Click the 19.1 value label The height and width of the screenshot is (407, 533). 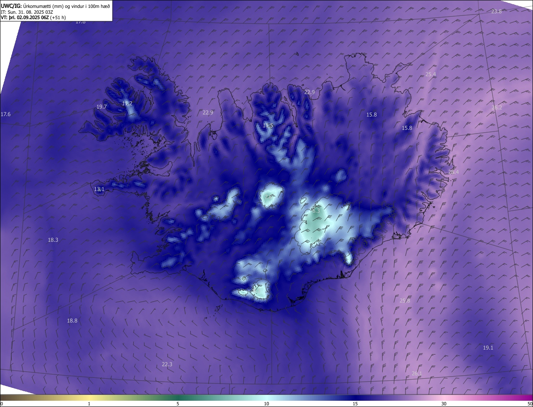tap(488, 347)
